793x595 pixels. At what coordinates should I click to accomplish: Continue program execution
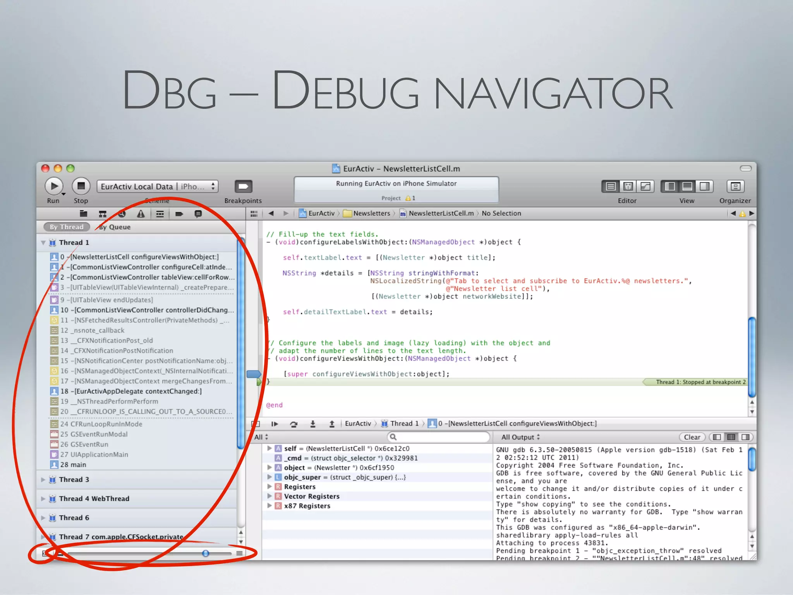pos(275,424)
